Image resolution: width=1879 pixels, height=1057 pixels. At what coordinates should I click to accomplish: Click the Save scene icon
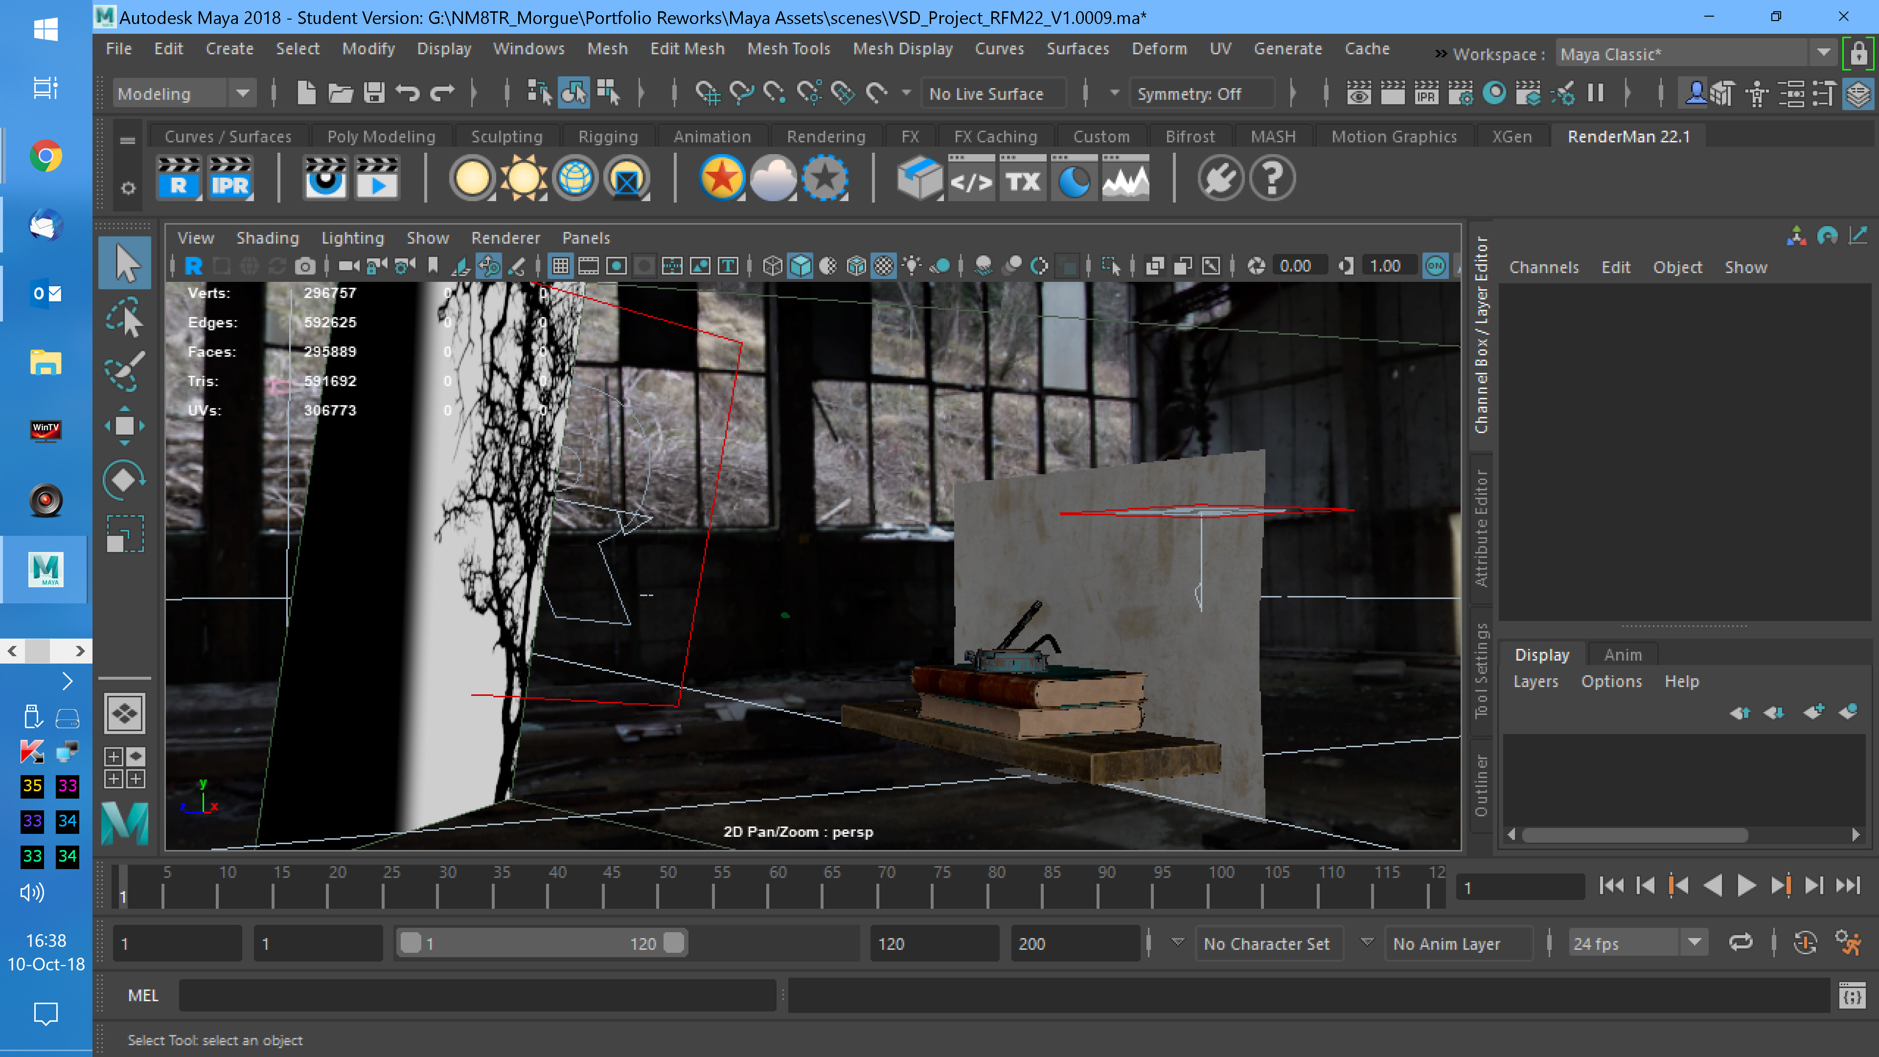click(x=374, y=93)
